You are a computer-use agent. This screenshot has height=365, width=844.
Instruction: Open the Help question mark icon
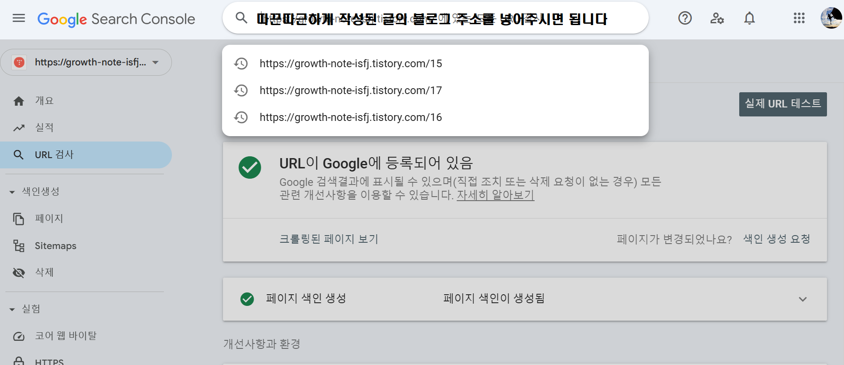[685, 18]
